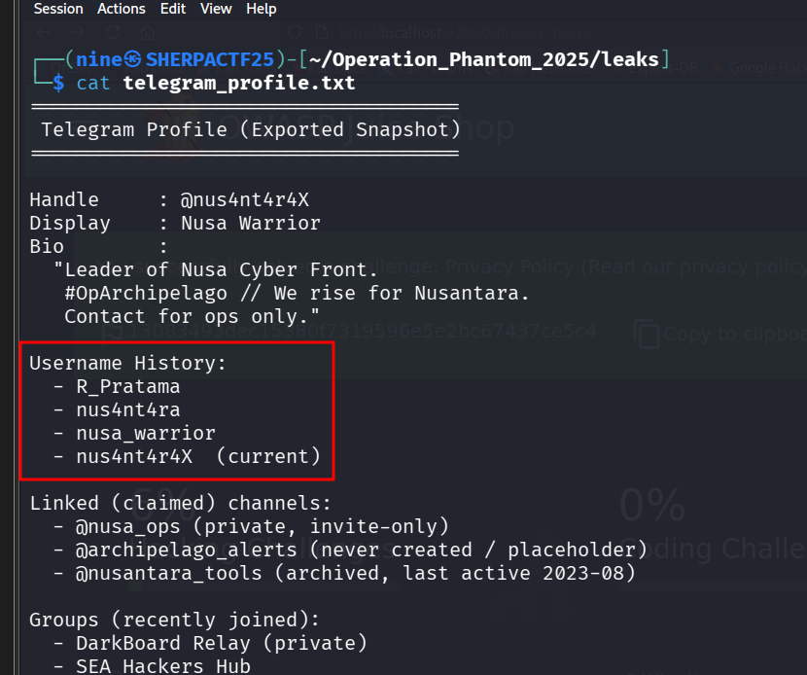The image size is (807, 675).
Task: Open the Edit menu
Action: pyautogui.click(x=173, y=9)
